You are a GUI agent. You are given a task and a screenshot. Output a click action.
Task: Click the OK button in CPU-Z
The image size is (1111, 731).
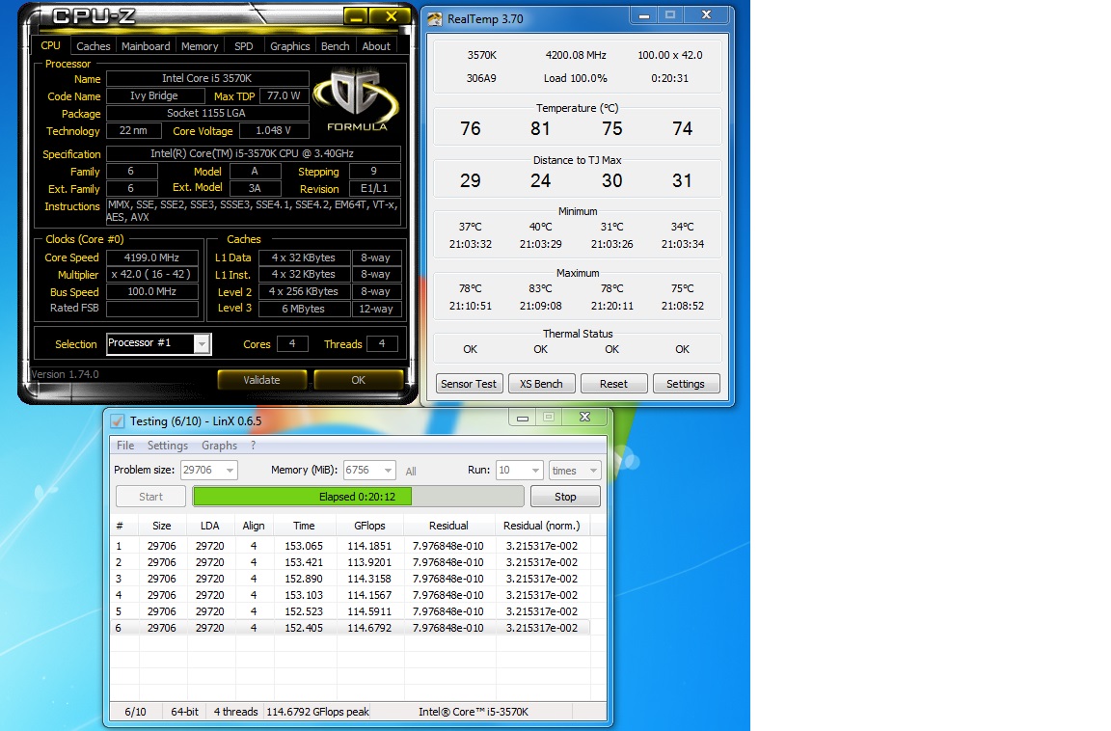point(359,380)
